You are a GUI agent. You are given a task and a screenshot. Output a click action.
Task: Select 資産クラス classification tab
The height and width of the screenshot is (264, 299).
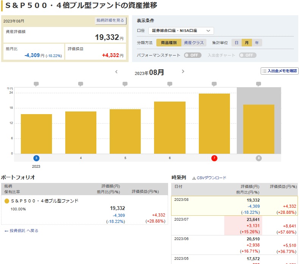tap(194, 43)
